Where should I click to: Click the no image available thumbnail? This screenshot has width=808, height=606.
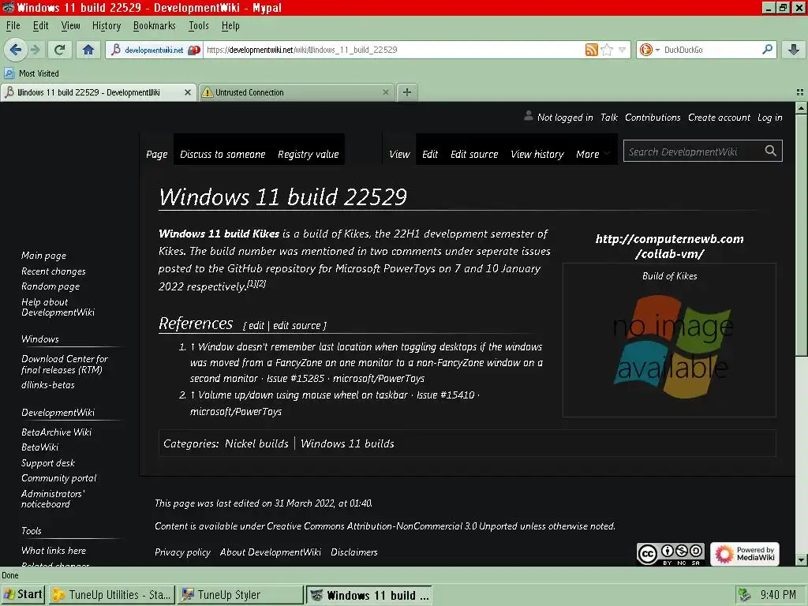pyautogui.click(x=672, y=347)
